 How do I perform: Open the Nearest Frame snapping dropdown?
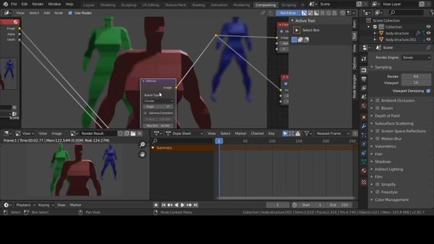[x=333, y=134]
